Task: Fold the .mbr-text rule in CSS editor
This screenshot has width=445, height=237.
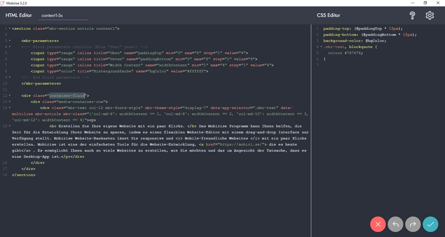Action: click(321, 47)
